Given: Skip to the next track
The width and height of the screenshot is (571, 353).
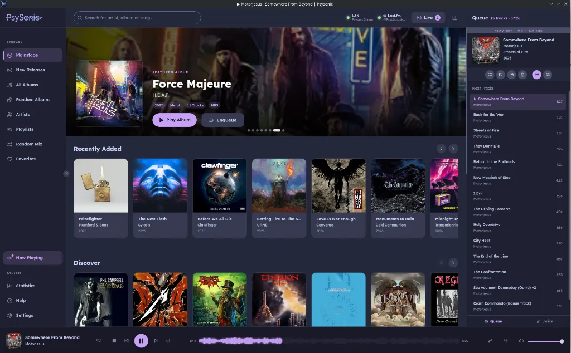Looking at the screenshot, I should [x=156, y=341].
